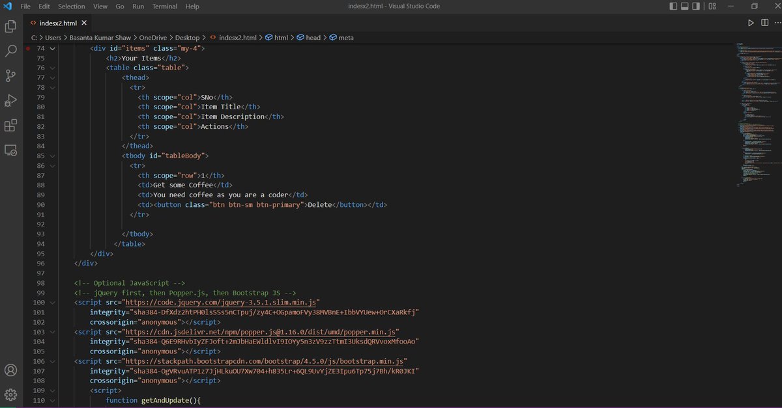Click the Desktop breadcrumb segment

[x=188, y=38]
